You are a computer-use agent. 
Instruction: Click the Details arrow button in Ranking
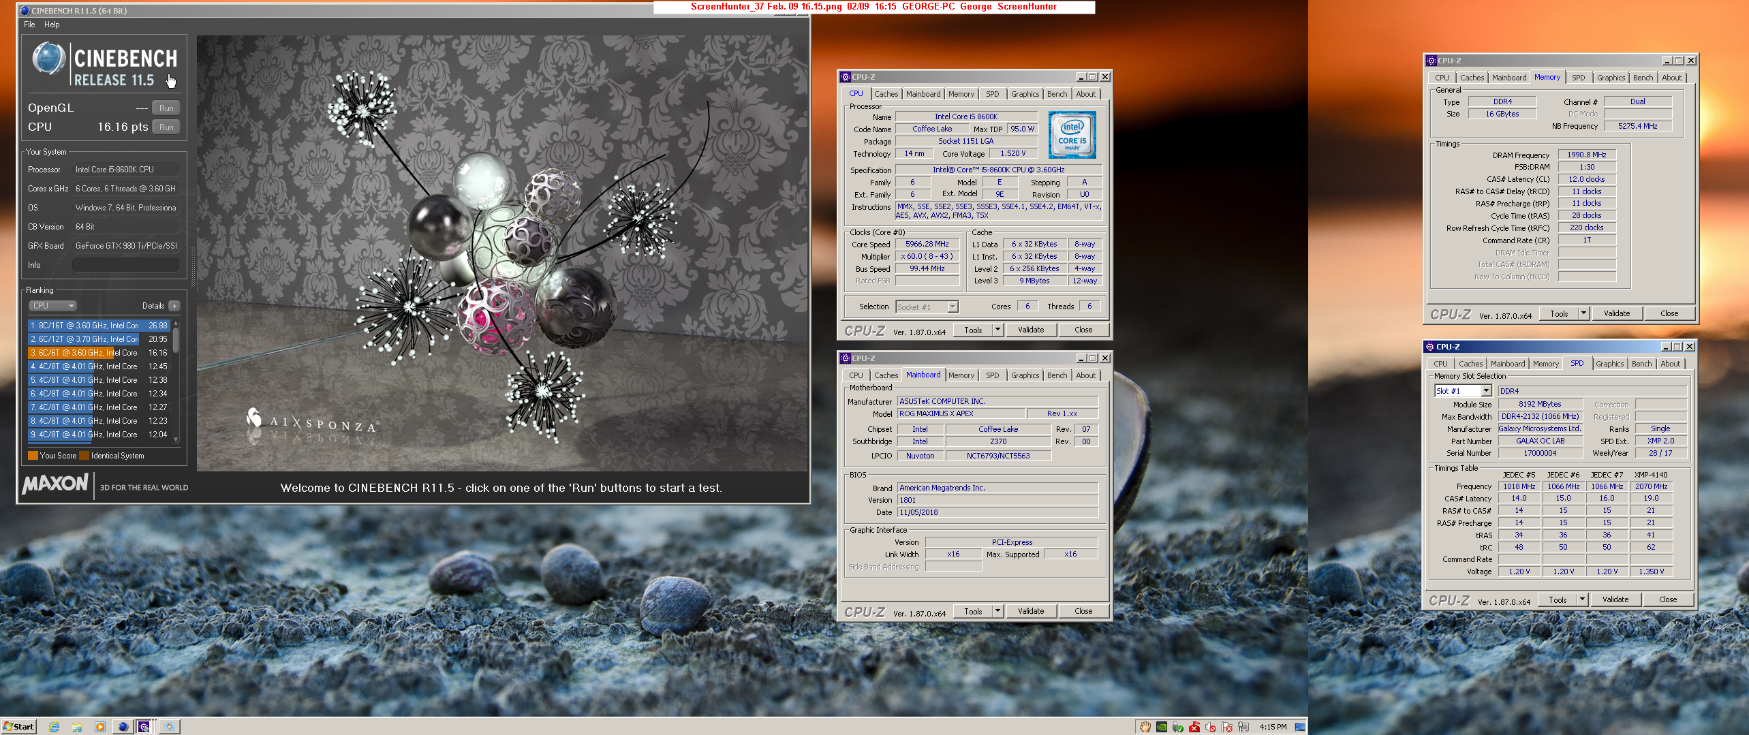(174, 306)
